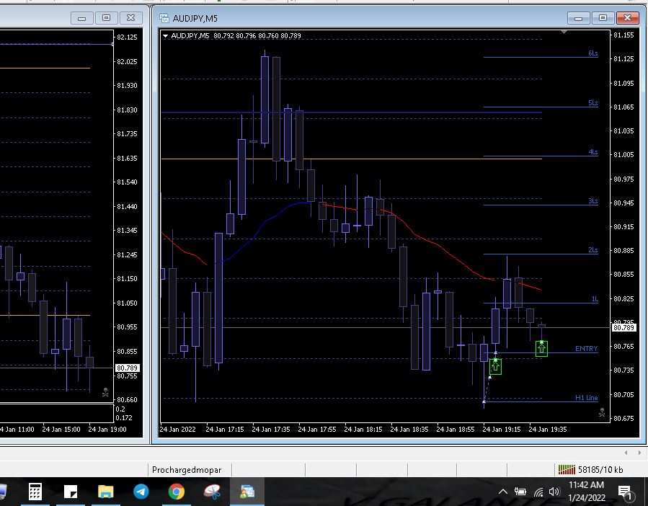
Task: Open Telegram from the taskbar
Action: pyautogui.click(x=141, y=492)
